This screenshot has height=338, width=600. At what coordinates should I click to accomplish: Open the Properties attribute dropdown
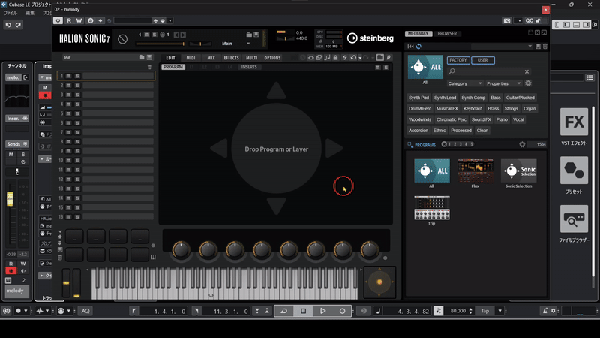[x=503, y=83]
